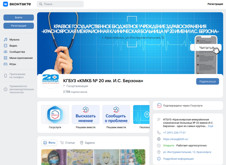Switch to the Фото tab
Viewport: 226px width, 165px height.
49,143
